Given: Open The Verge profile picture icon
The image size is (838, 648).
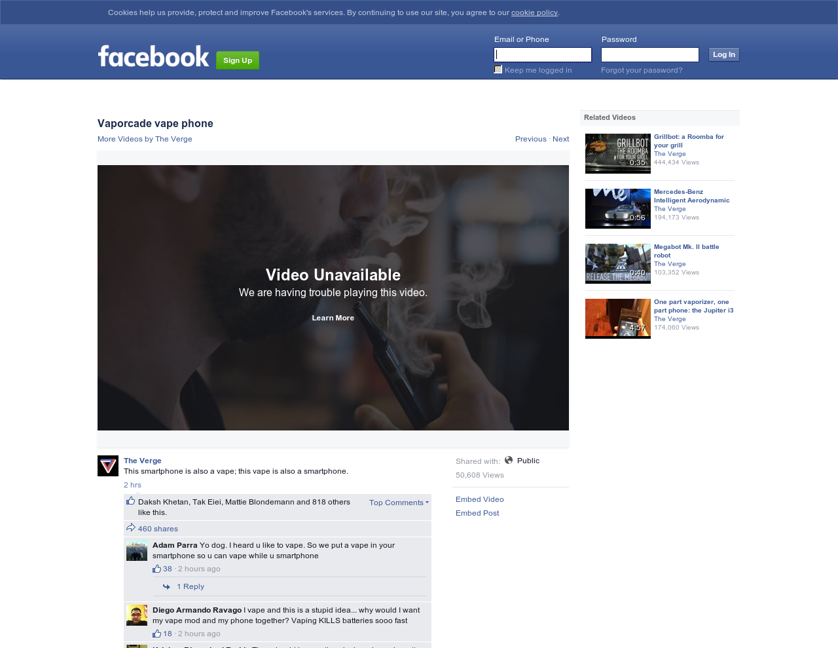Looking at the screenshot, I should pyautogui.click(x=108, y=466).
